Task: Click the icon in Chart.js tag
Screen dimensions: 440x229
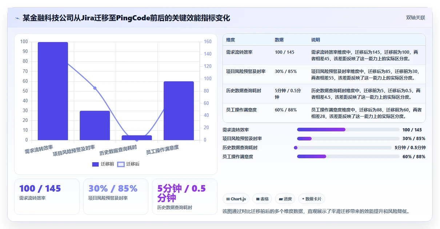Action: click(x=228, y=199)
